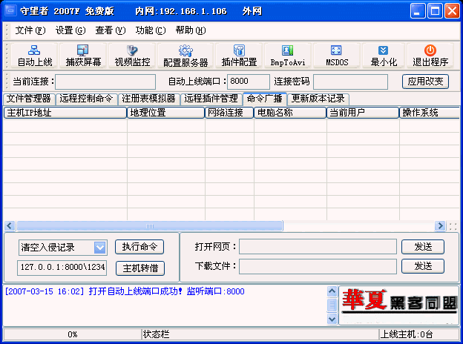Screen dimensions: 463x344
Task: Click the 退出程序 exit program icon
Action: point(430,56)
